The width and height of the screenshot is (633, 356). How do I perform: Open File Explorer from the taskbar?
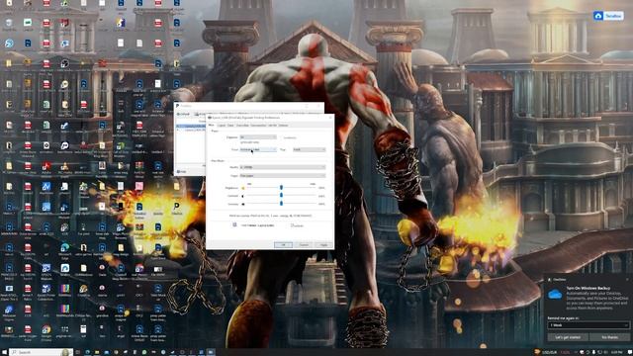(x=97, y=352)
